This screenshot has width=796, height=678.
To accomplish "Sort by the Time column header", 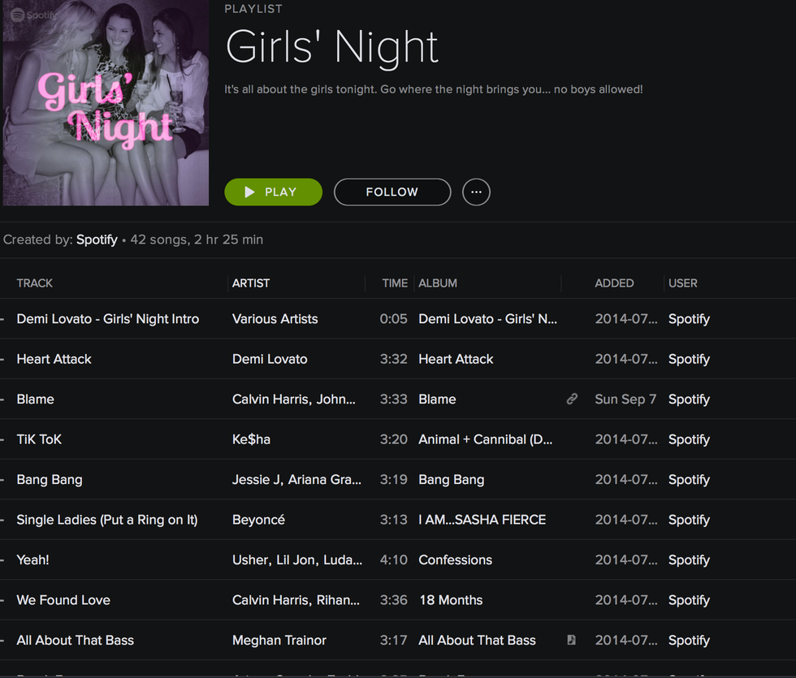I will (395, 283).
